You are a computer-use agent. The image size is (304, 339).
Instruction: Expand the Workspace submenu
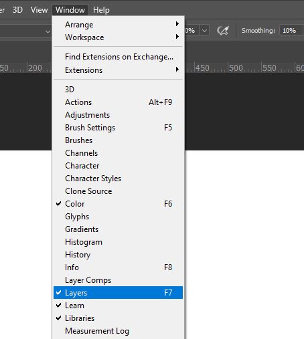[118, 37]
